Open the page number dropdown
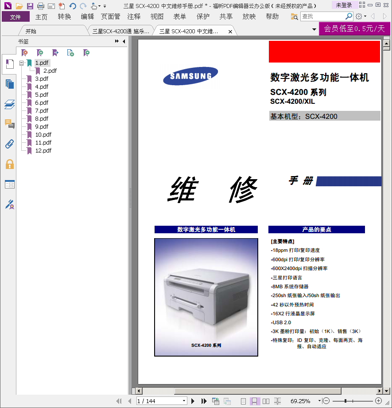Screen dimensions: 392x408 pos(184,401)
